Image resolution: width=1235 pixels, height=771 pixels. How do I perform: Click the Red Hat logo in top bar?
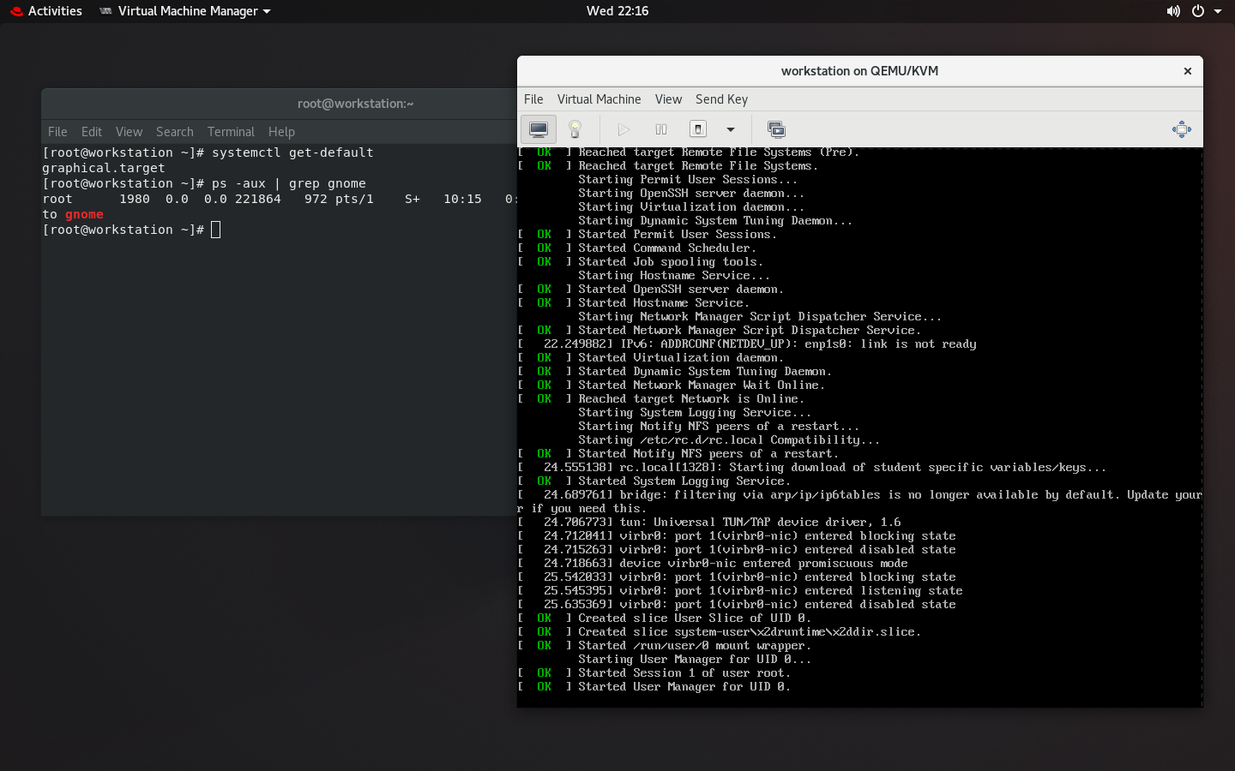[x=16, y=11]
